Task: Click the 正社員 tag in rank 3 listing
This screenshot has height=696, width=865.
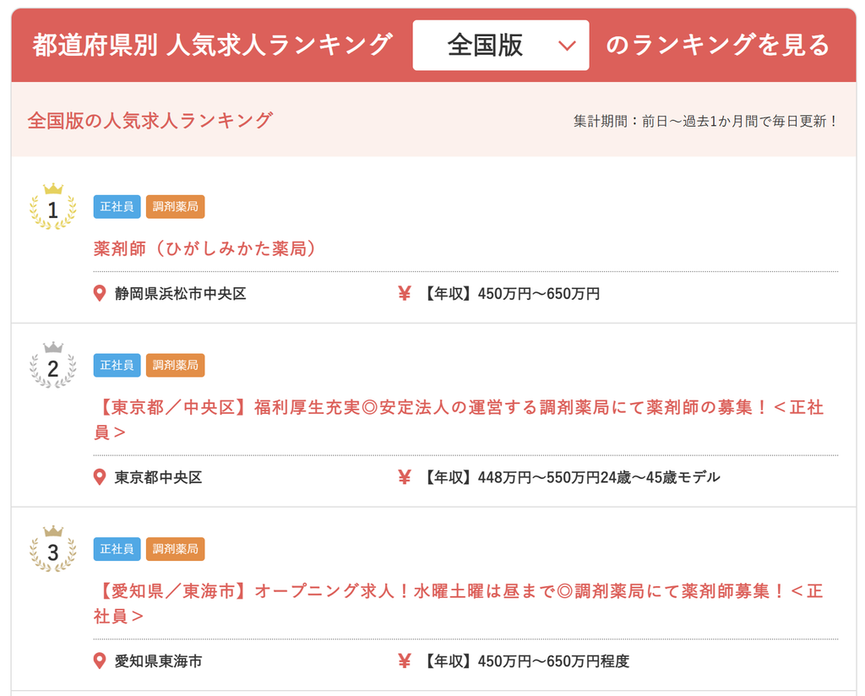Action: click(x=117, y=549)
